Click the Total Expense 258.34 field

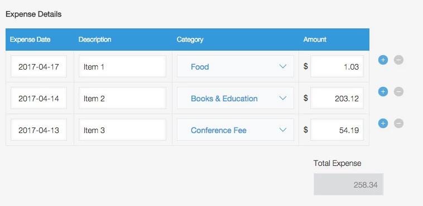348,184
